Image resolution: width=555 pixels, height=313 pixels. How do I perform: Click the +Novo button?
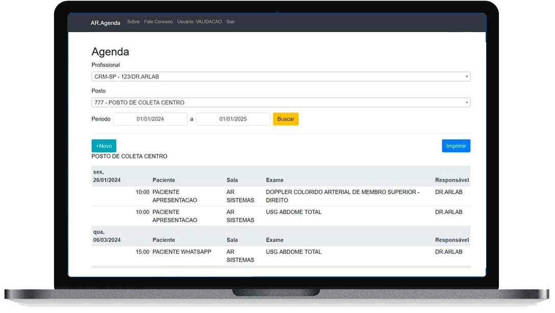[104, 146]
